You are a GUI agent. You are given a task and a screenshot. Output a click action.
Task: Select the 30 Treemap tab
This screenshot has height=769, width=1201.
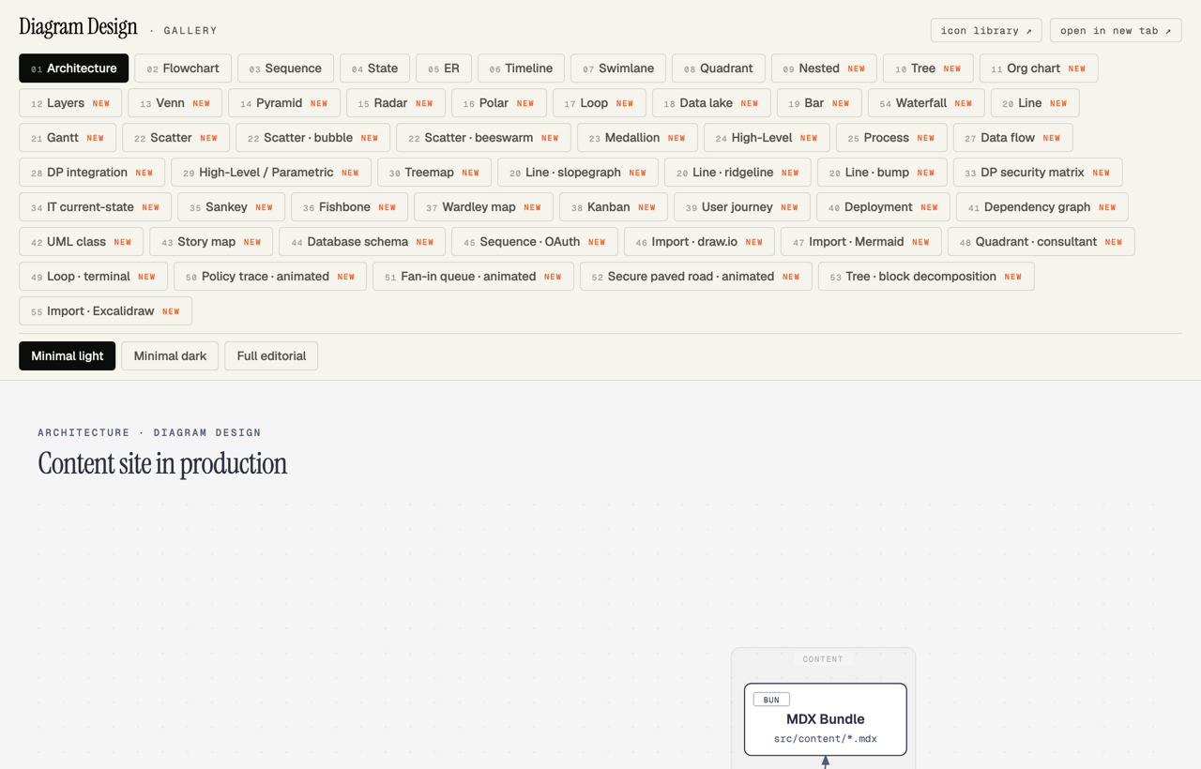coord(434,173)
